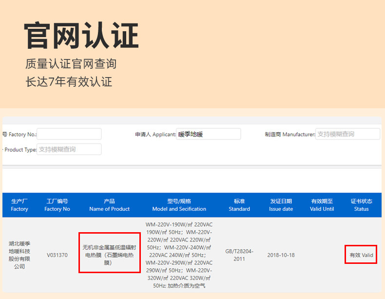385x299 pixels.
Task: Click the Status column header
Action: tap(361, 205)
